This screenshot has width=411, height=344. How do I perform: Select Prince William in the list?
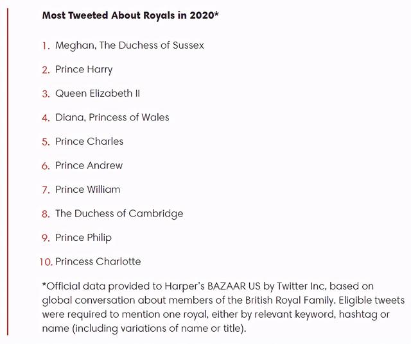[x=88, y=190]
